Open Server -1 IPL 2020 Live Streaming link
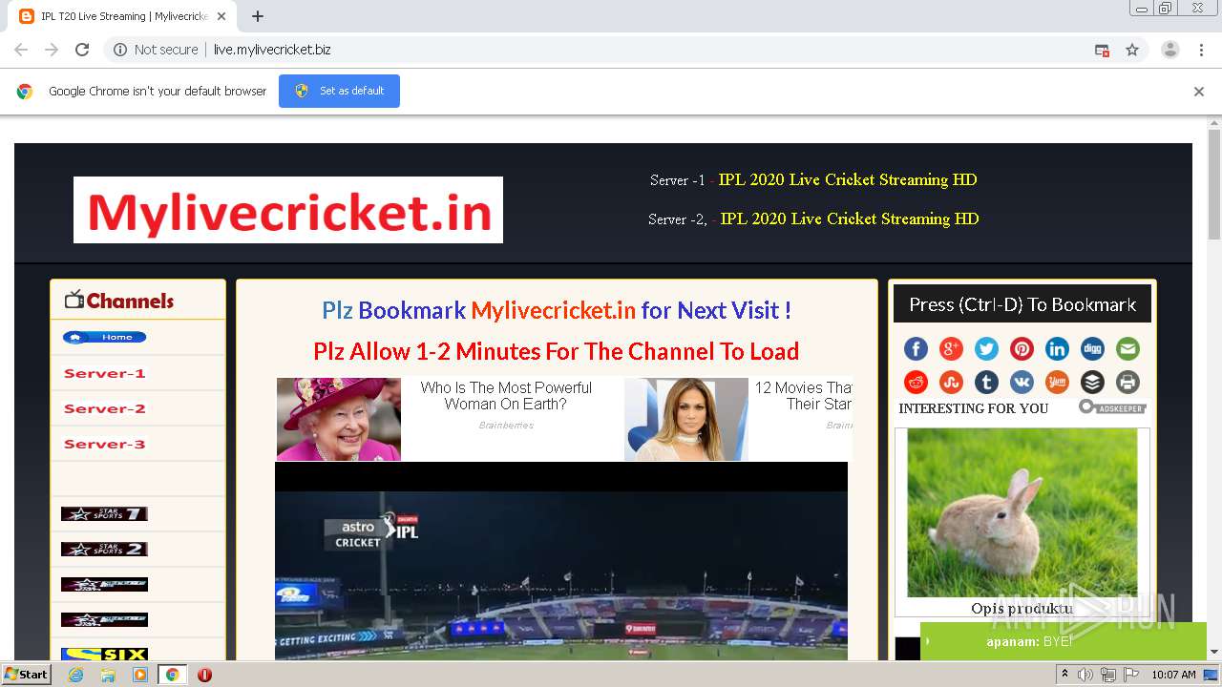Viewport: 1222px width, 687px height. point(848,179)
